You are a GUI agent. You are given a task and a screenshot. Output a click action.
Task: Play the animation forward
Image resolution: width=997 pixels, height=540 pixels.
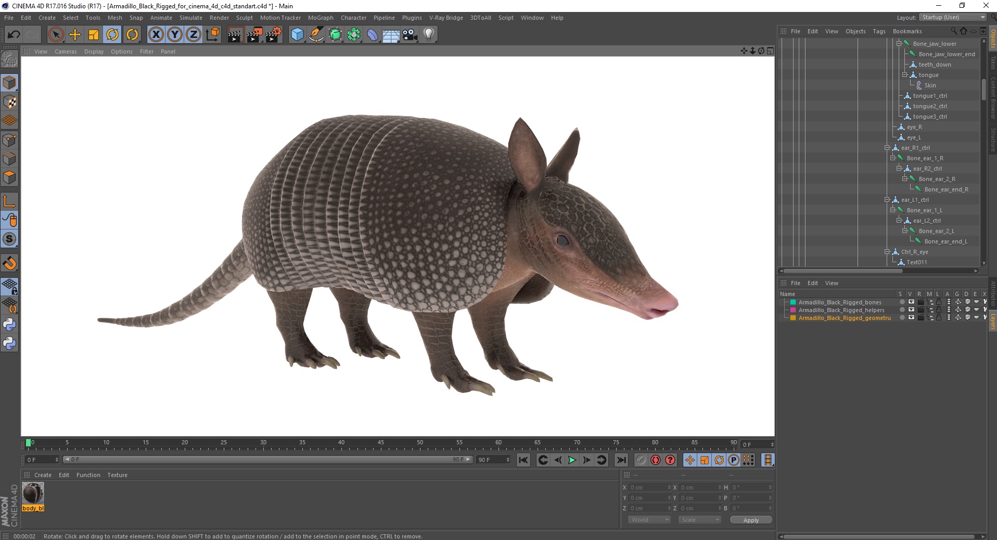pyautogui.click(x=571, y=460)
